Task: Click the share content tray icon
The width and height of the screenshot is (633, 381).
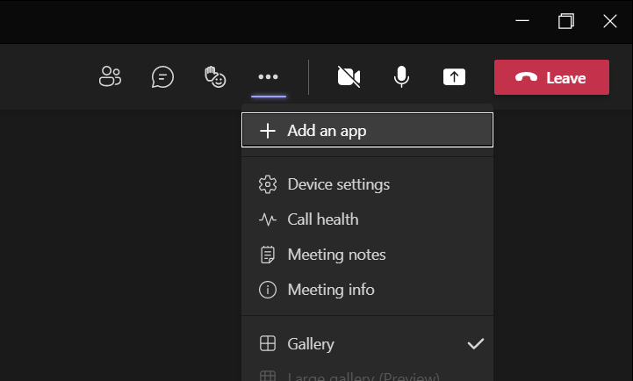Action: tap(453, 77)
